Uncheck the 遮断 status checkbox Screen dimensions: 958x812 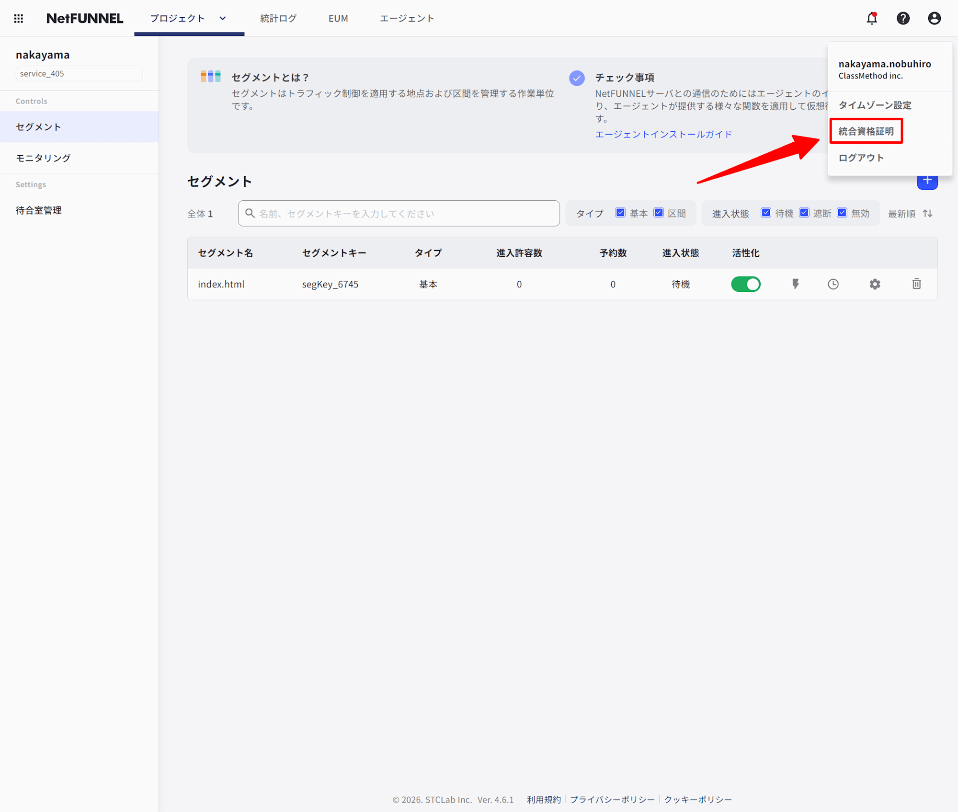[804, 213]
